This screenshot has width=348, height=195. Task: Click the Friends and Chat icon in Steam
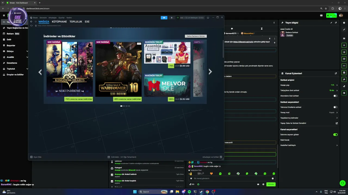click(221, 157)
